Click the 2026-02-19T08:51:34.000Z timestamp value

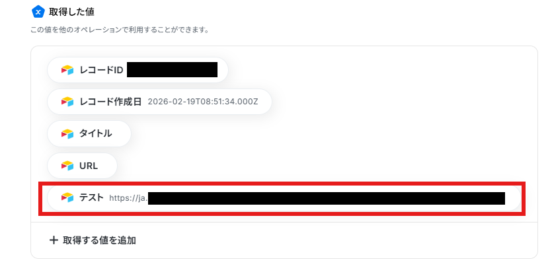pos(203,102)
